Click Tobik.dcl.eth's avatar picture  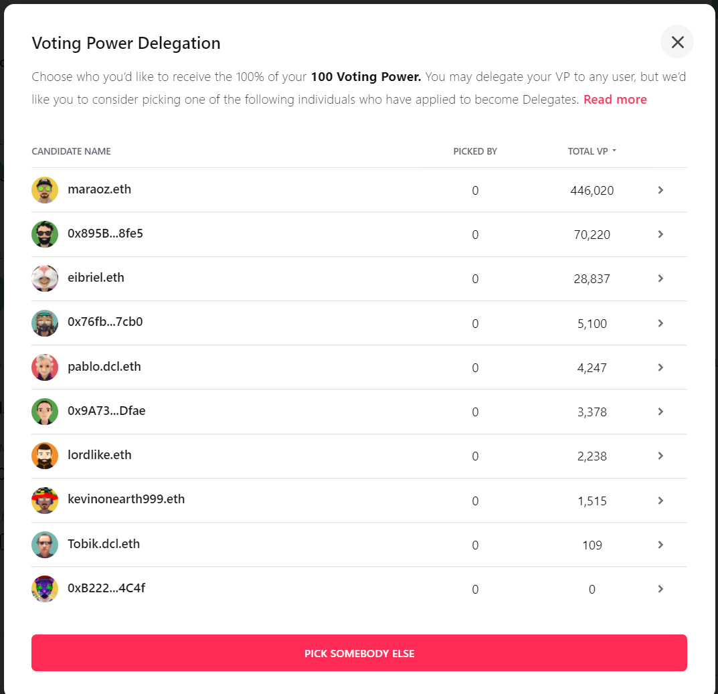coord(44,545)
